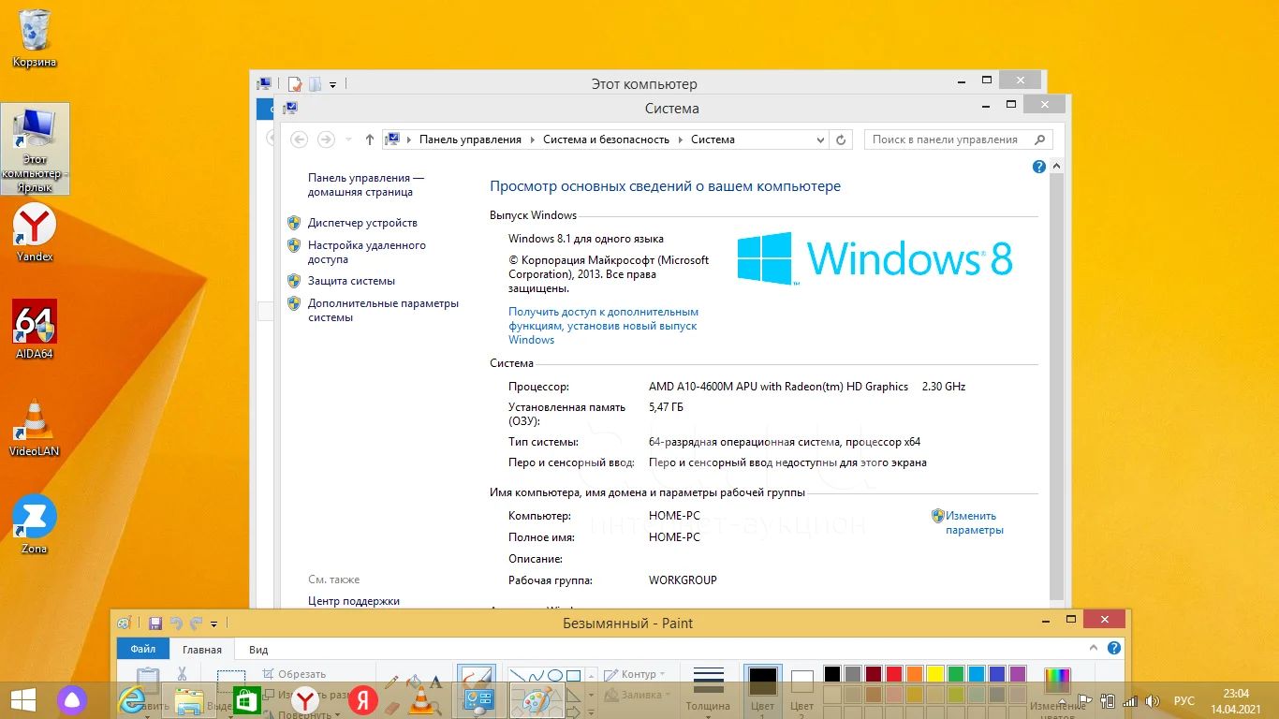Click the РУС language indicator
The width and height of the screenshot is (1279, 719).
tap(1183, 701)
